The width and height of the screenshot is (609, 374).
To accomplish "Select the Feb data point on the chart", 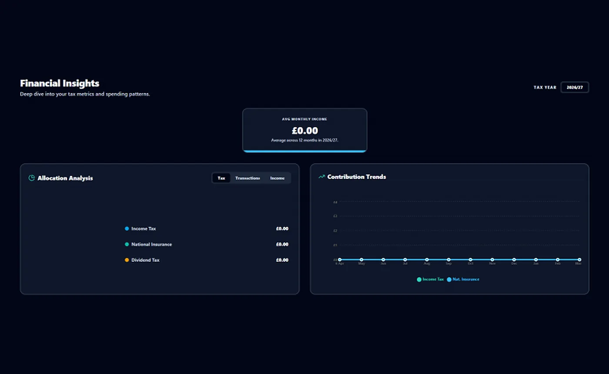I will (x=558, y=260).
